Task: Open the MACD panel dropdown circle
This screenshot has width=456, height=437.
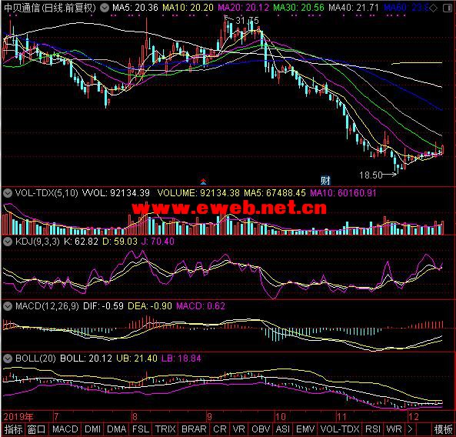Action: [8, 306]
